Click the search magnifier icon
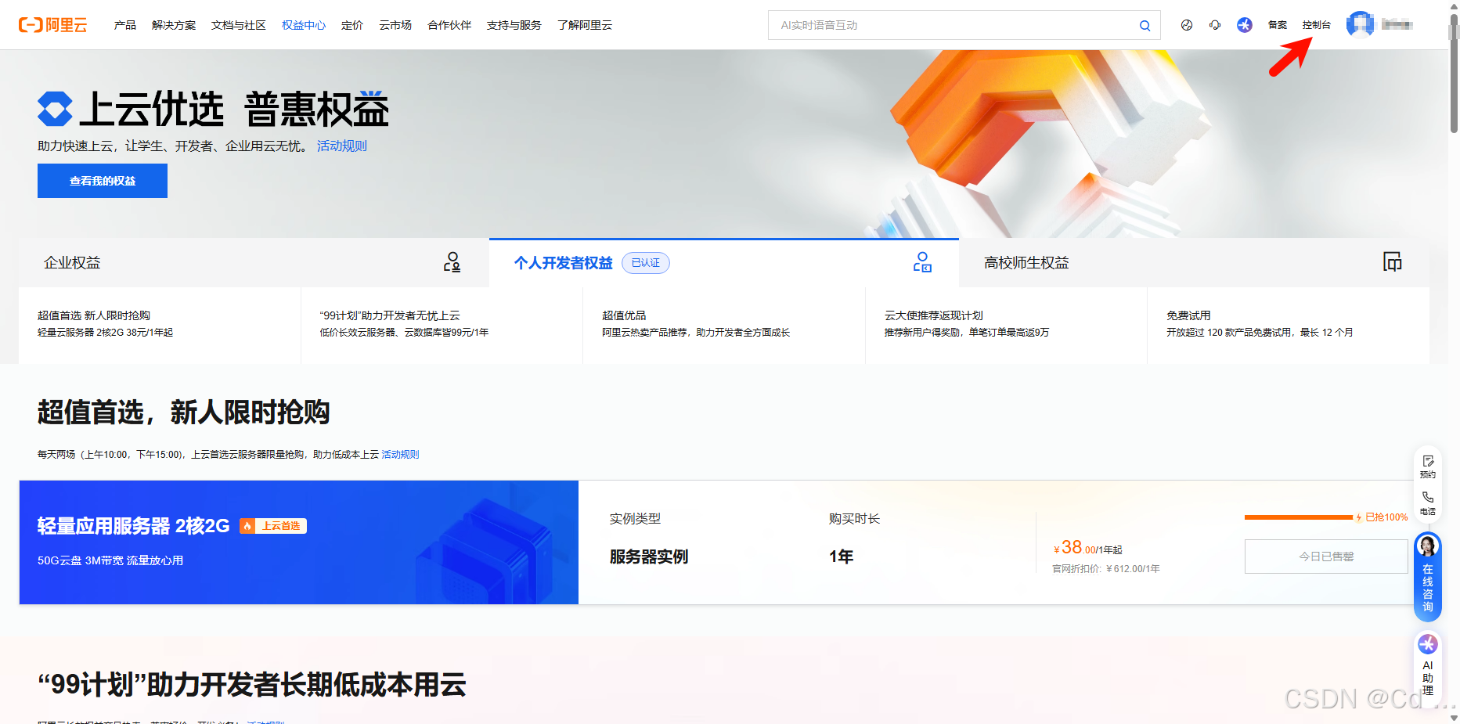 coord(1145,26)
